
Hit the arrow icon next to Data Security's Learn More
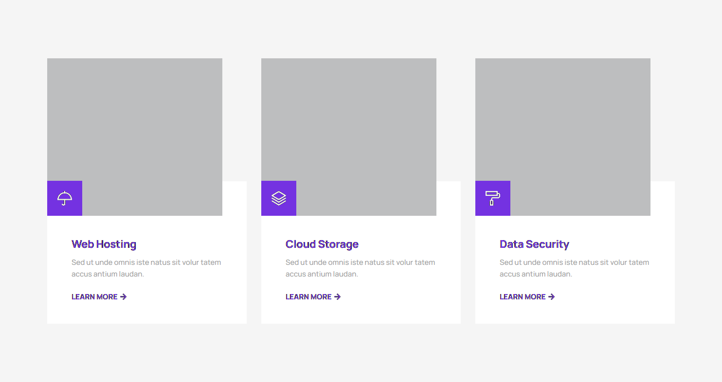(552, 297)
